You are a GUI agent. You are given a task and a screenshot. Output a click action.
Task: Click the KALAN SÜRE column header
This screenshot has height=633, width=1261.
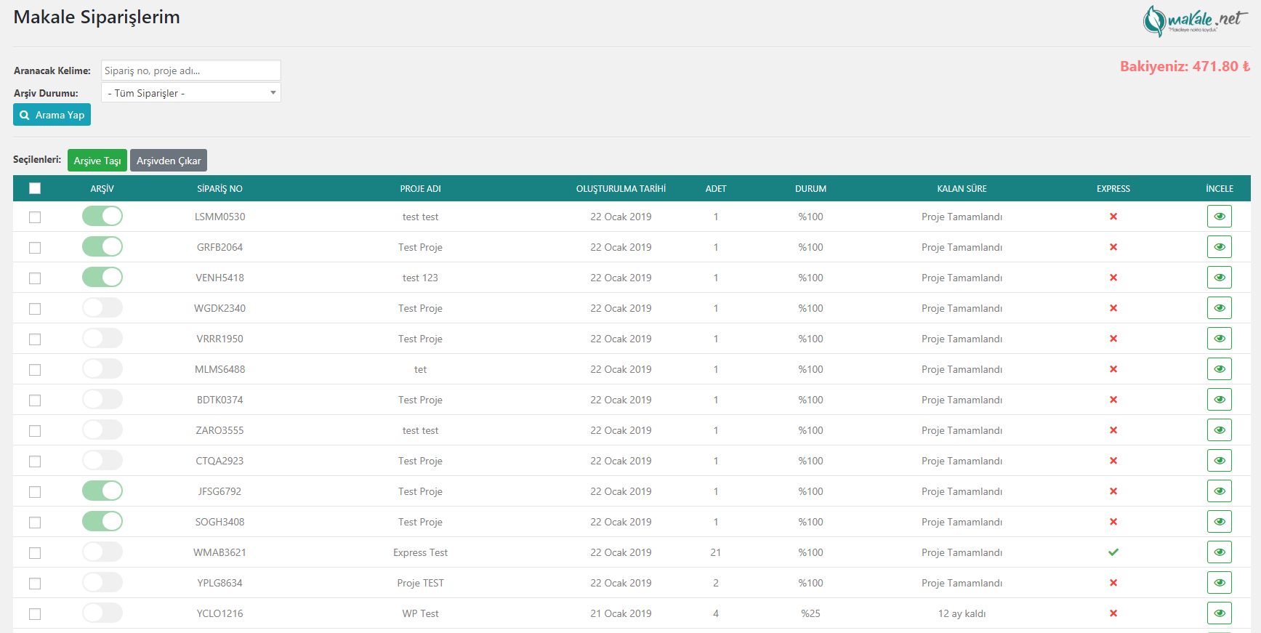(x=962, y=188)
